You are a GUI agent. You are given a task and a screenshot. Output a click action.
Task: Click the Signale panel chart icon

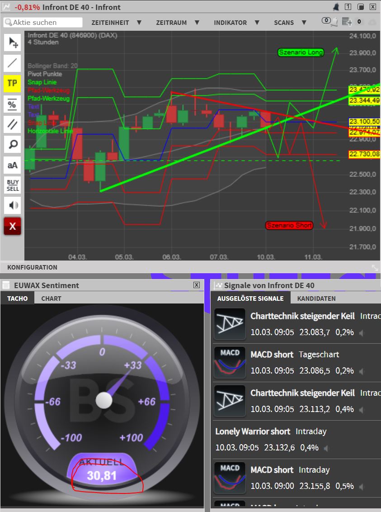[217, 286]
